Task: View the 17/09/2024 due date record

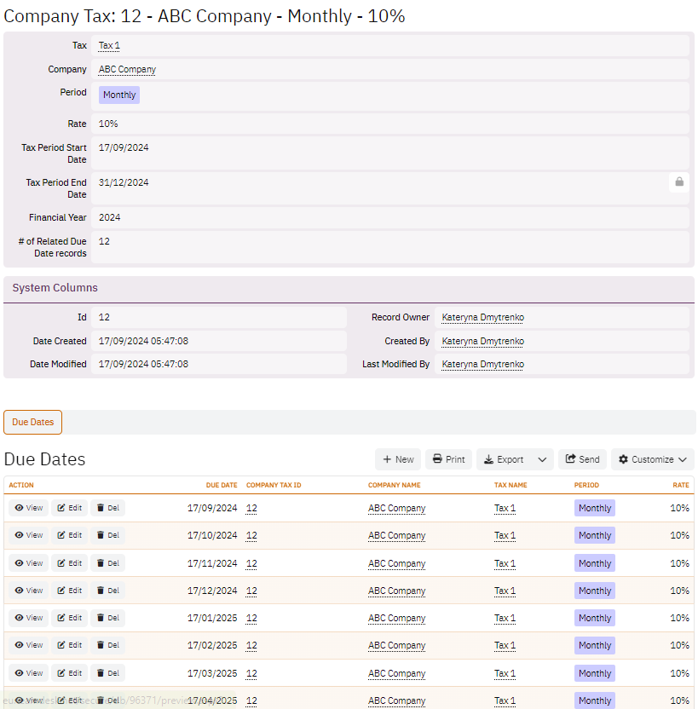Action: pyautogui.click(x=28, y=508)
